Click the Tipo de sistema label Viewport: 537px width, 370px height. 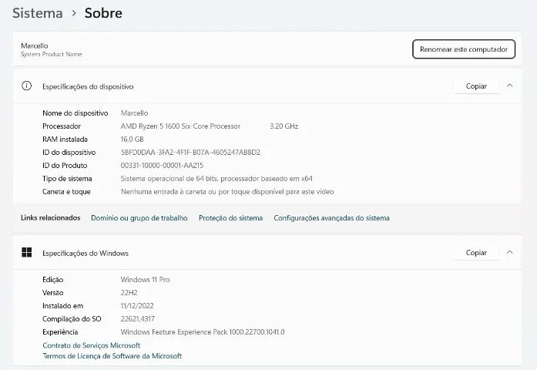pos(67,179)
